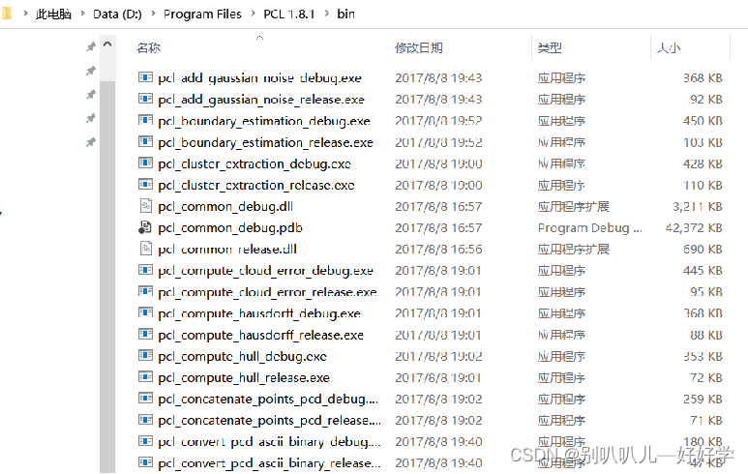Viewport: 748px width, 474px height.
Task: Click the pcl_cluster_extraction_debug.exe file icon
Action: click(x=145, y=163)
